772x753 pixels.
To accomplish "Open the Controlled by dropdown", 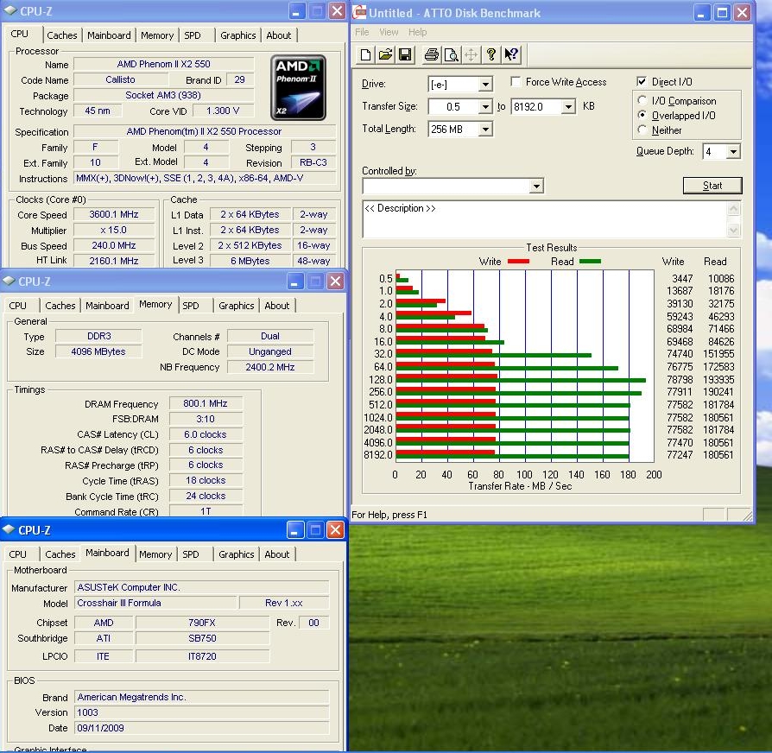I will pyautogui.click(x=536, y=187).
